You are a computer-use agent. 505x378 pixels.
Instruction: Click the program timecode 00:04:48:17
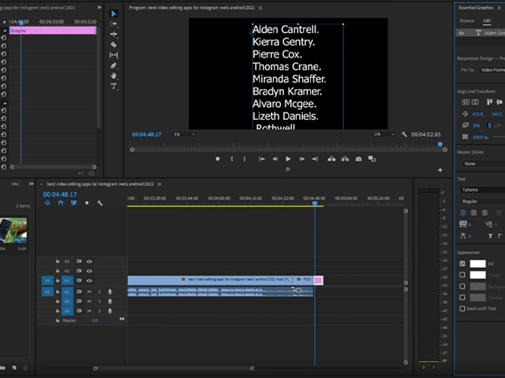click(x=147, y=135)
